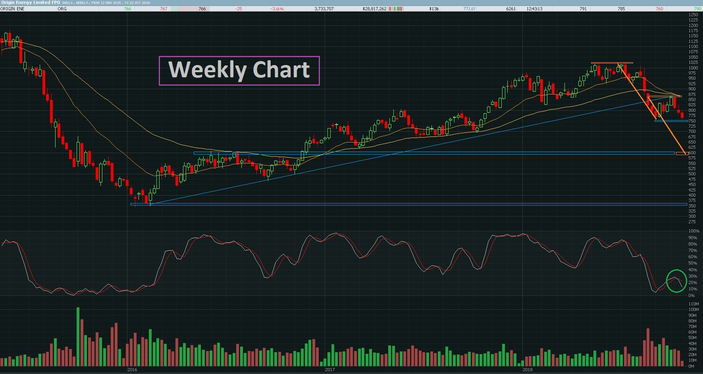Viewport: 703px width, 374px height.
Task: Click the -25 price change cell
Action: click(239, 9)
